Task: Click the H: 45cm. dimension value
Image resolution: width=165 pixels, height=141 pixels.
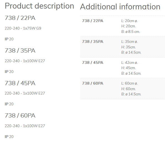Action: [129, 68]
